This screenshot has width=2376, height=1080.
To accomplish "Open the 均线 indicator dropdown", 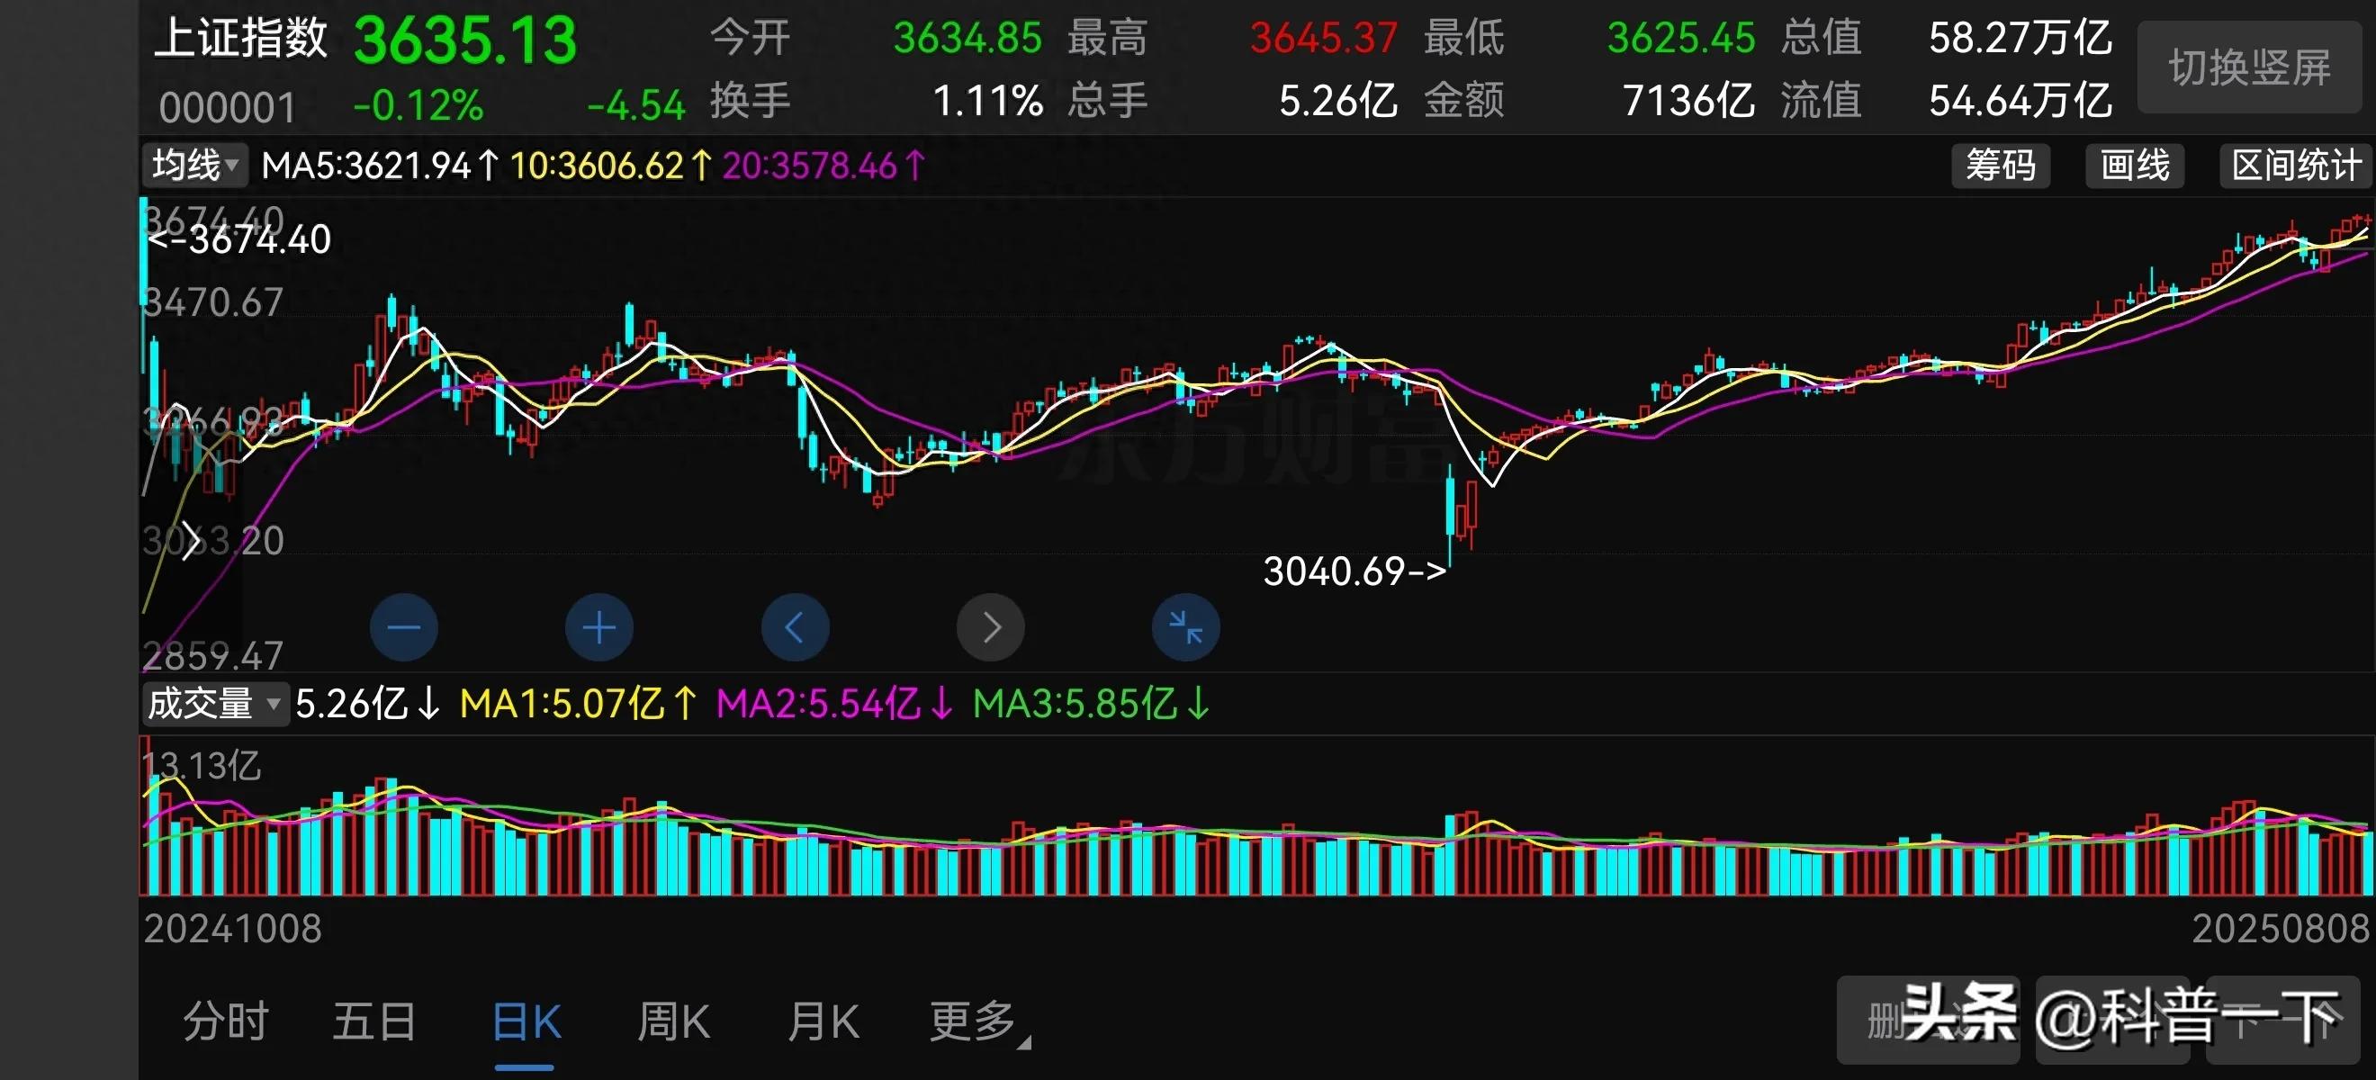I will [194, 166].
